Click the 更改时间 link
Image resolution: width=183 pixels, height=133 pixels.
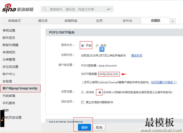(x=137, y=55)
